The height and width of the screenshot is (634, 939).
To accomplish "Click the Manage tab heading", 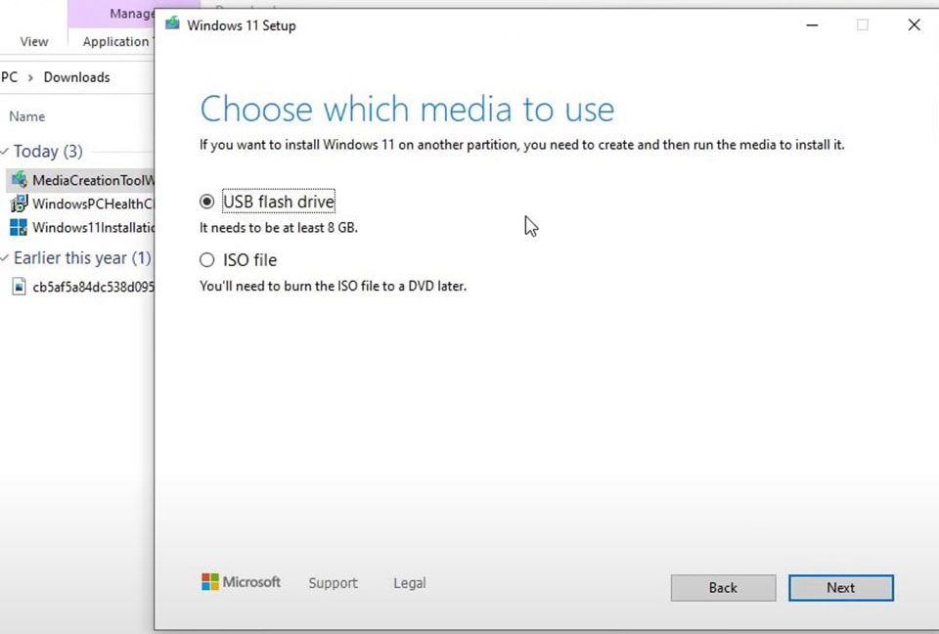I will (131, 13).
